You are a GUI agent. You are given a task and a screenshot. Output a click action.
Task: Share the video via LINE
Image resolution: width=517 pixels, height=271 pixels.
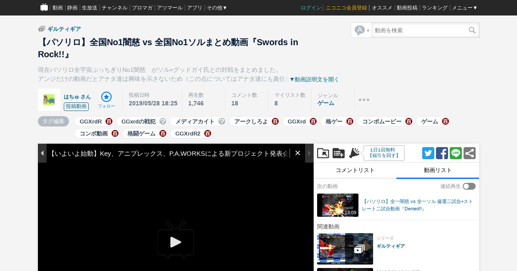coord(456,153)
